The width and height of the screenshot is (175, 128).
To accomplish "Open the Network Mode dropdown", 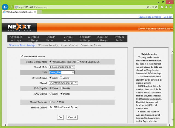I will [62, 67].
